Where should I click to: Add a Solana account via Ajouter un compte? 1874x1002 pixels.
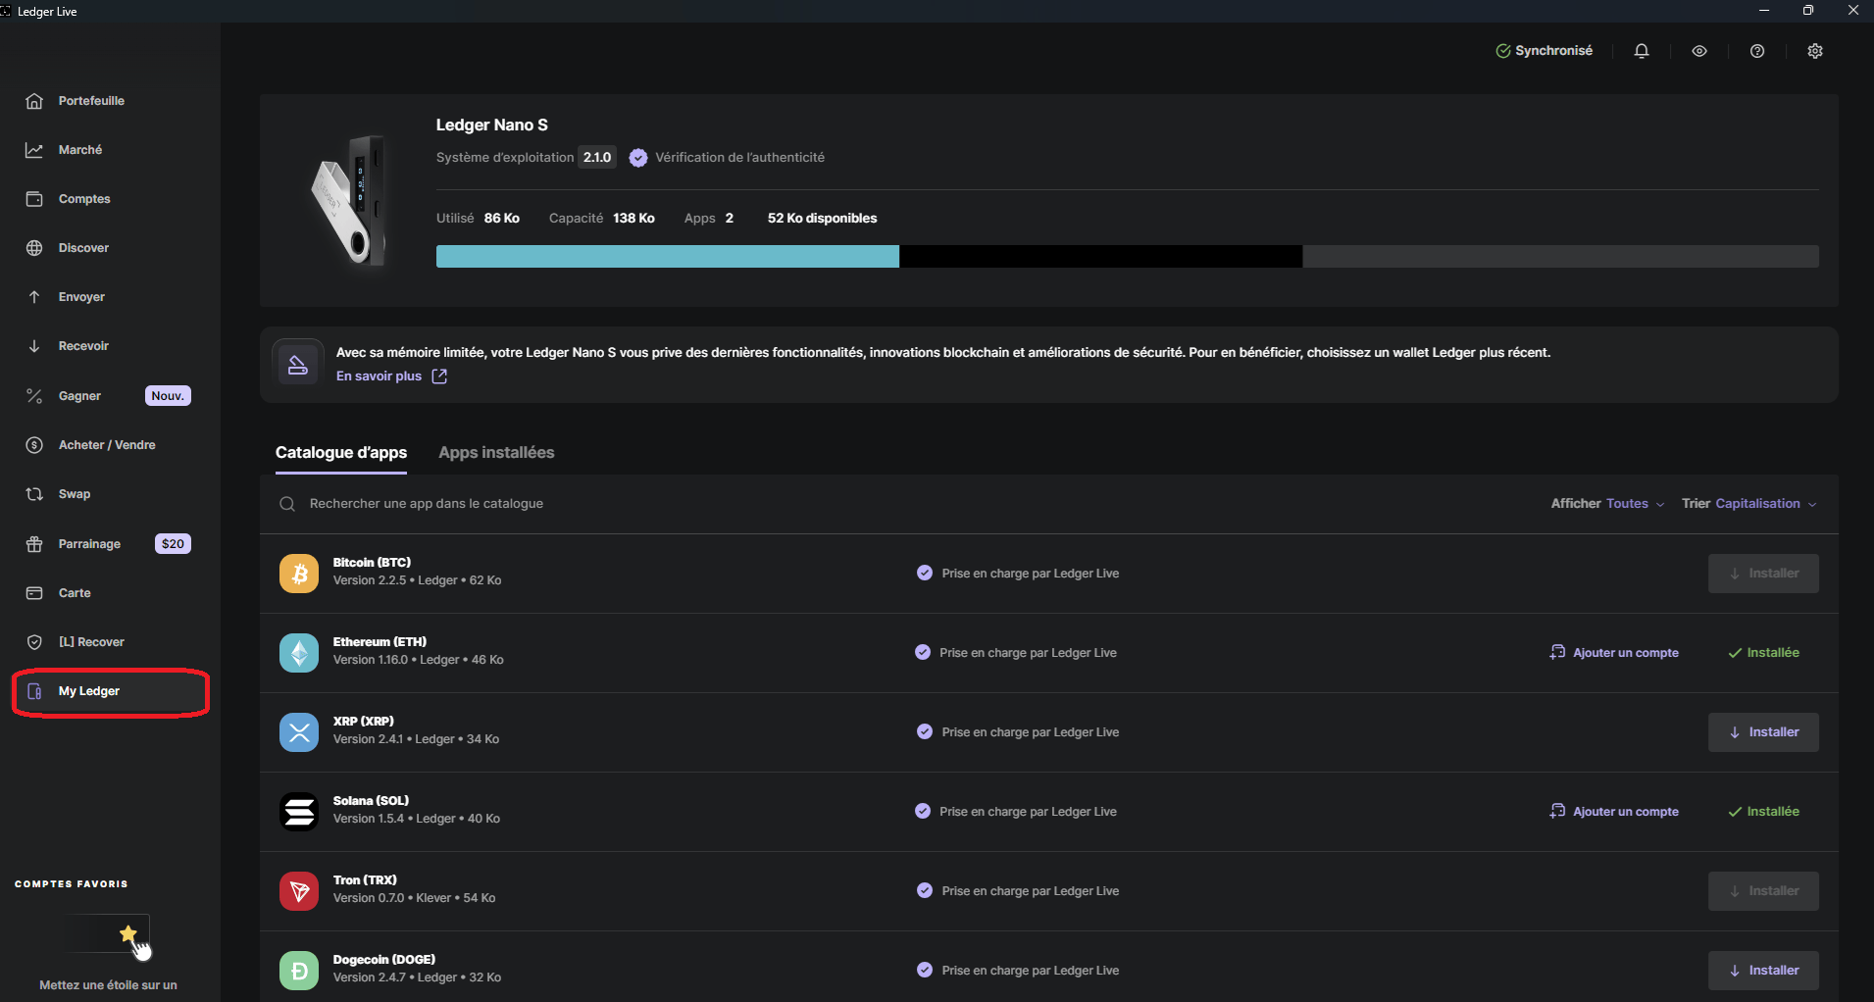click(1614, 812)
